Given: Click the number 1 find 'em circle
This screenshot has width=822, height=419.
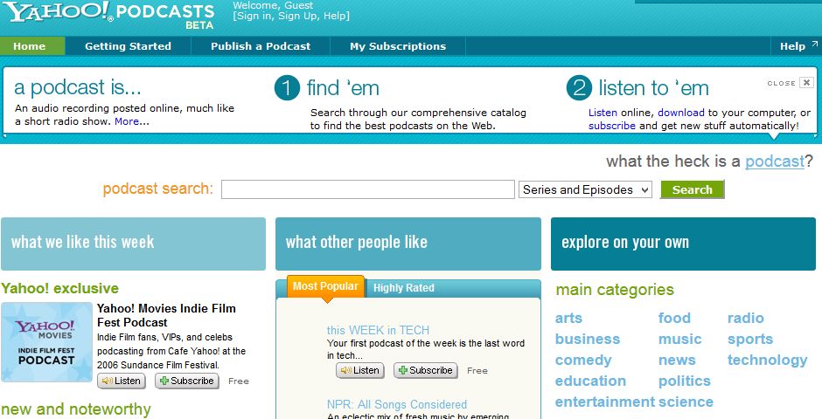Looking at the screenshot, I should point(287,88).
